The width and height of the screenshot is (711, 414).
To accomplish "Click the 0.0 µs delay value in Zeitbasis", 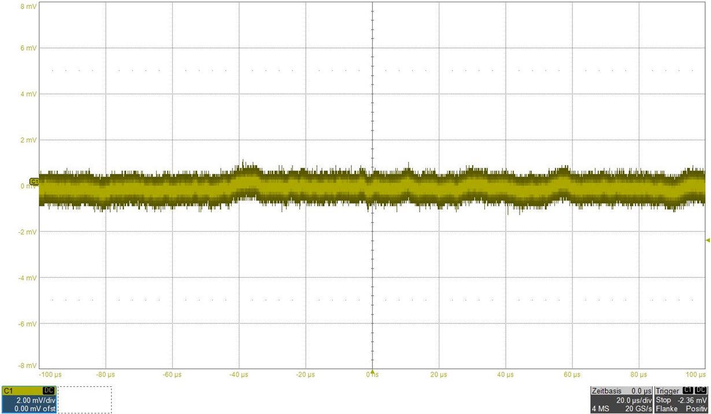I will point(642,391).
